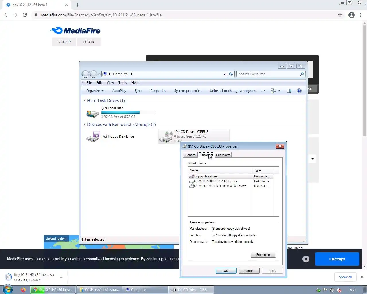Show more toolbar commands chevron
The image size is (367, 294).
pyautogui.click(x=263, y=91)
